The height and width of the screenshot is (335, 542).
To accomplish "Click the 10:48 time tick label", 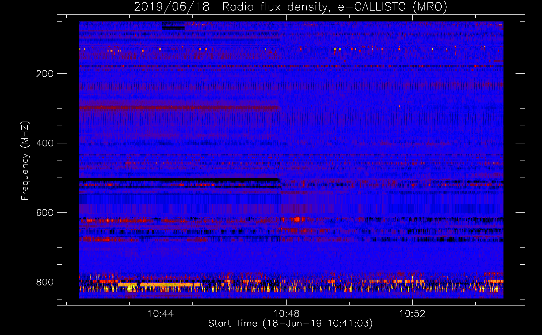I will pos(286,314).
